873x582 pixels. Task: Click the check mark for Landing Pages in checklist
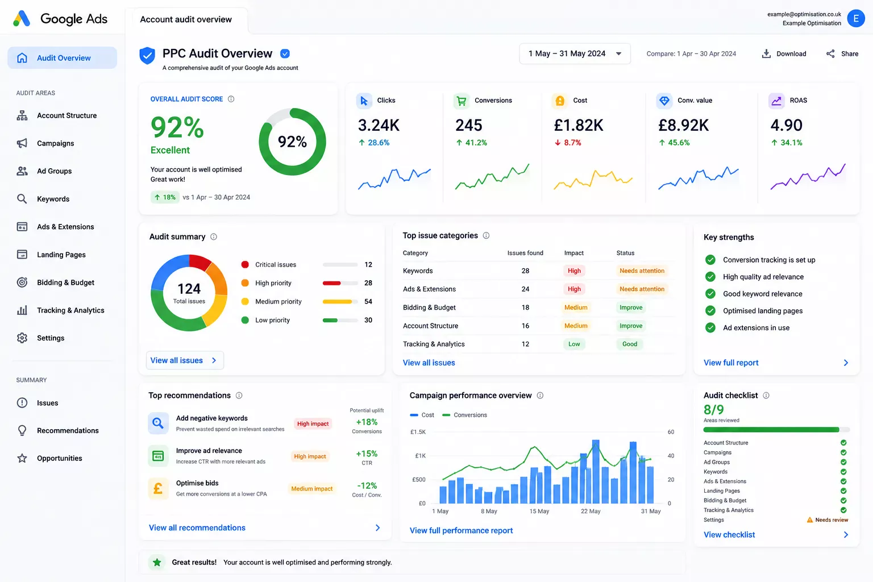coord(843,491)
